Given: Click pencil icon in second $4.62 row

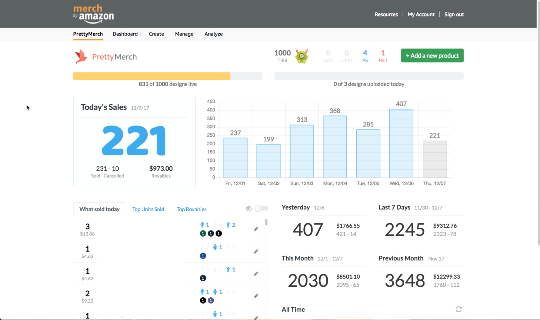Looking at the screenshot, I should point(256,274).
